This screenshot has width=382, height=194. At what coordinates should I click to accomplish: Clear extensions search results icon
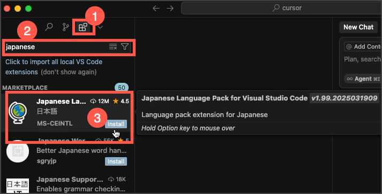pyautogui.click(x=113, y=46)
